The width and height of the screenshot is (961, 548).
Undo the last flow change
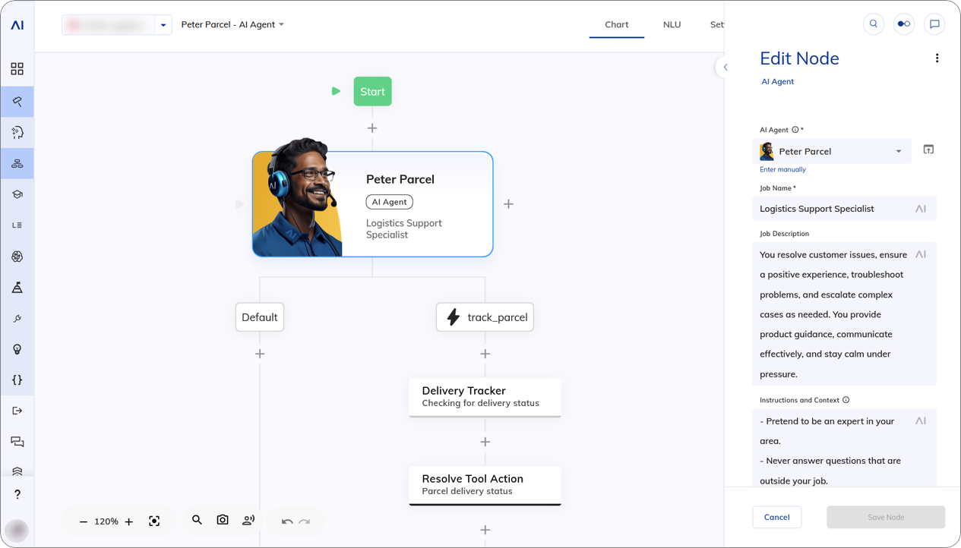click(x=286, y=521)
